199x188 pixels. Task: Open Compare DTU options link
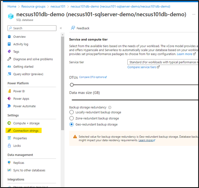(x=93, y=77)
